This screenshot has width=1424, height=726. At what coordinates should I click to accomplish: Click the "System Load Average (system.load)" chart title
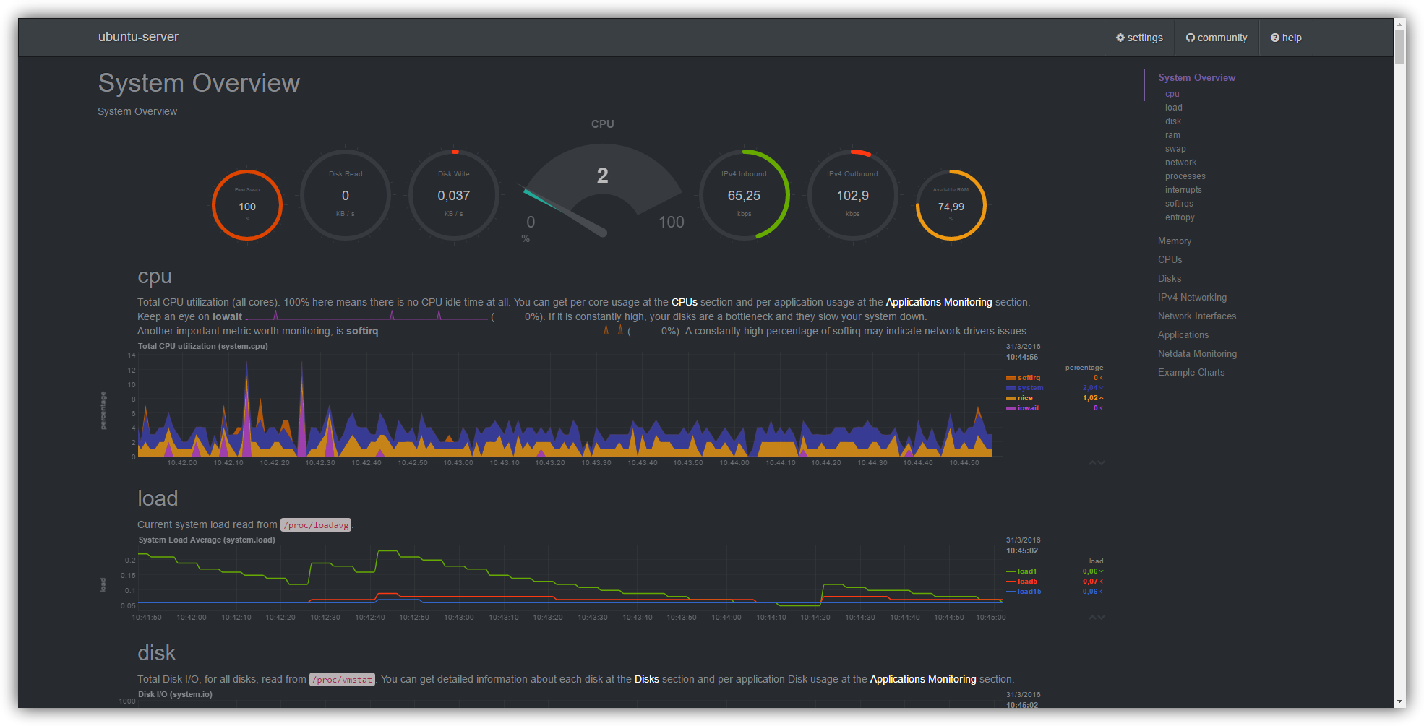(x=207, y=540)
